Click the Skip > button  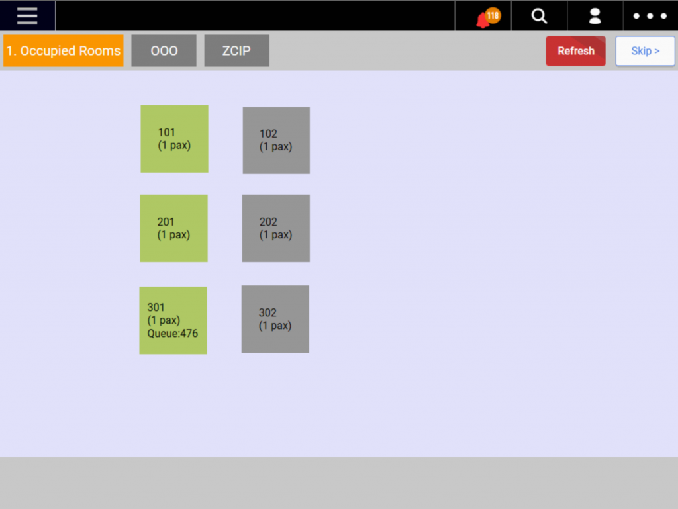(x=645, y=51)
